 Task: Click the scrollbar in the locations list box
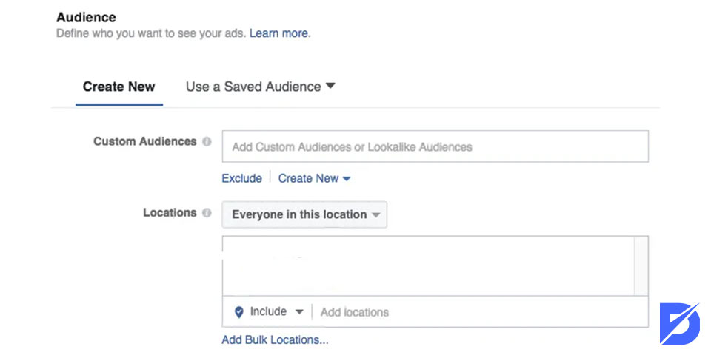[641, 266]
